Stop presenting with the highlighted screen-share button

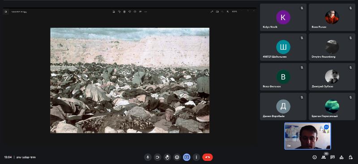coord(187,157)
